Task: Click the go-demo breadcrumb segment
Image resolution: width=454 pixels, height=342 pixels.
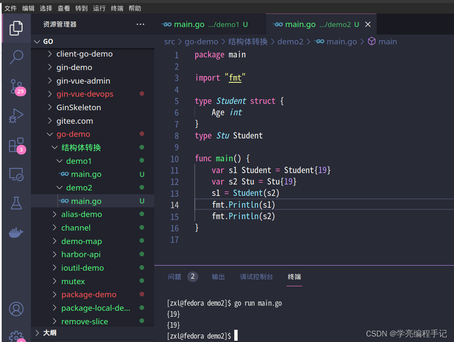Action: (x=201, y=42)
